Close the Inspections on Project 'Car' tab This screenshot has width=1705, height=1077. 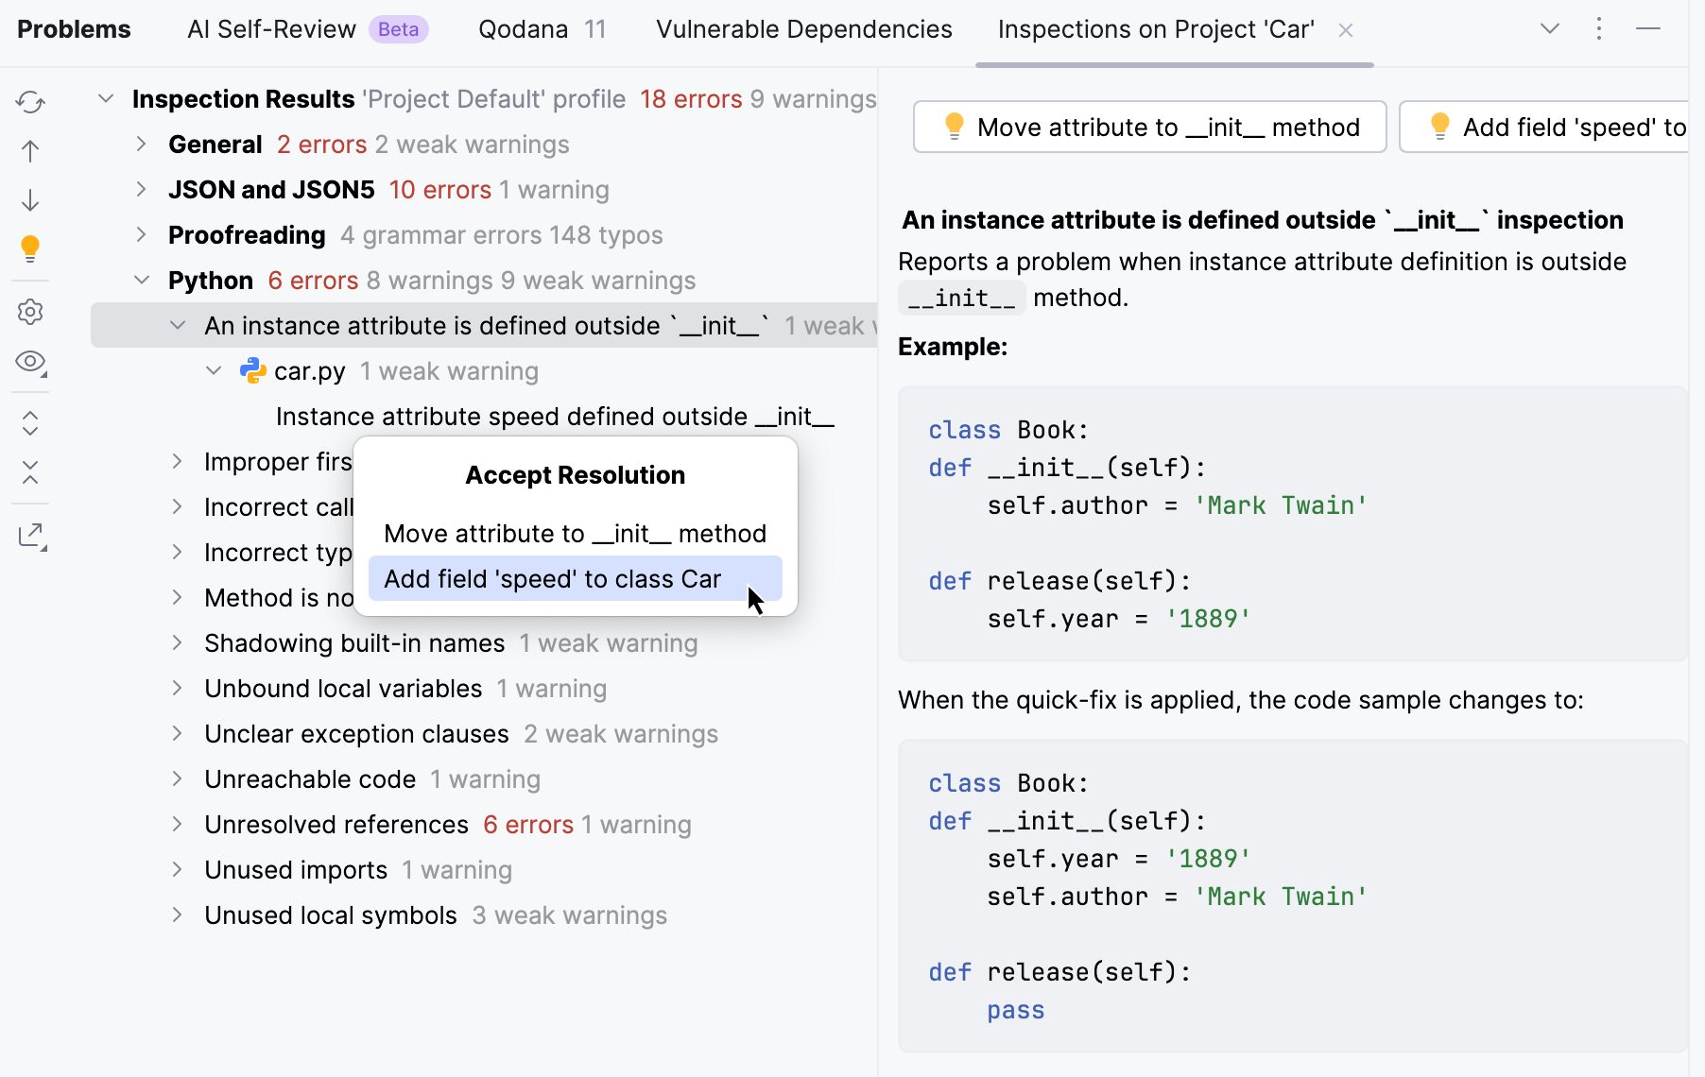(x=1346, y=30)
